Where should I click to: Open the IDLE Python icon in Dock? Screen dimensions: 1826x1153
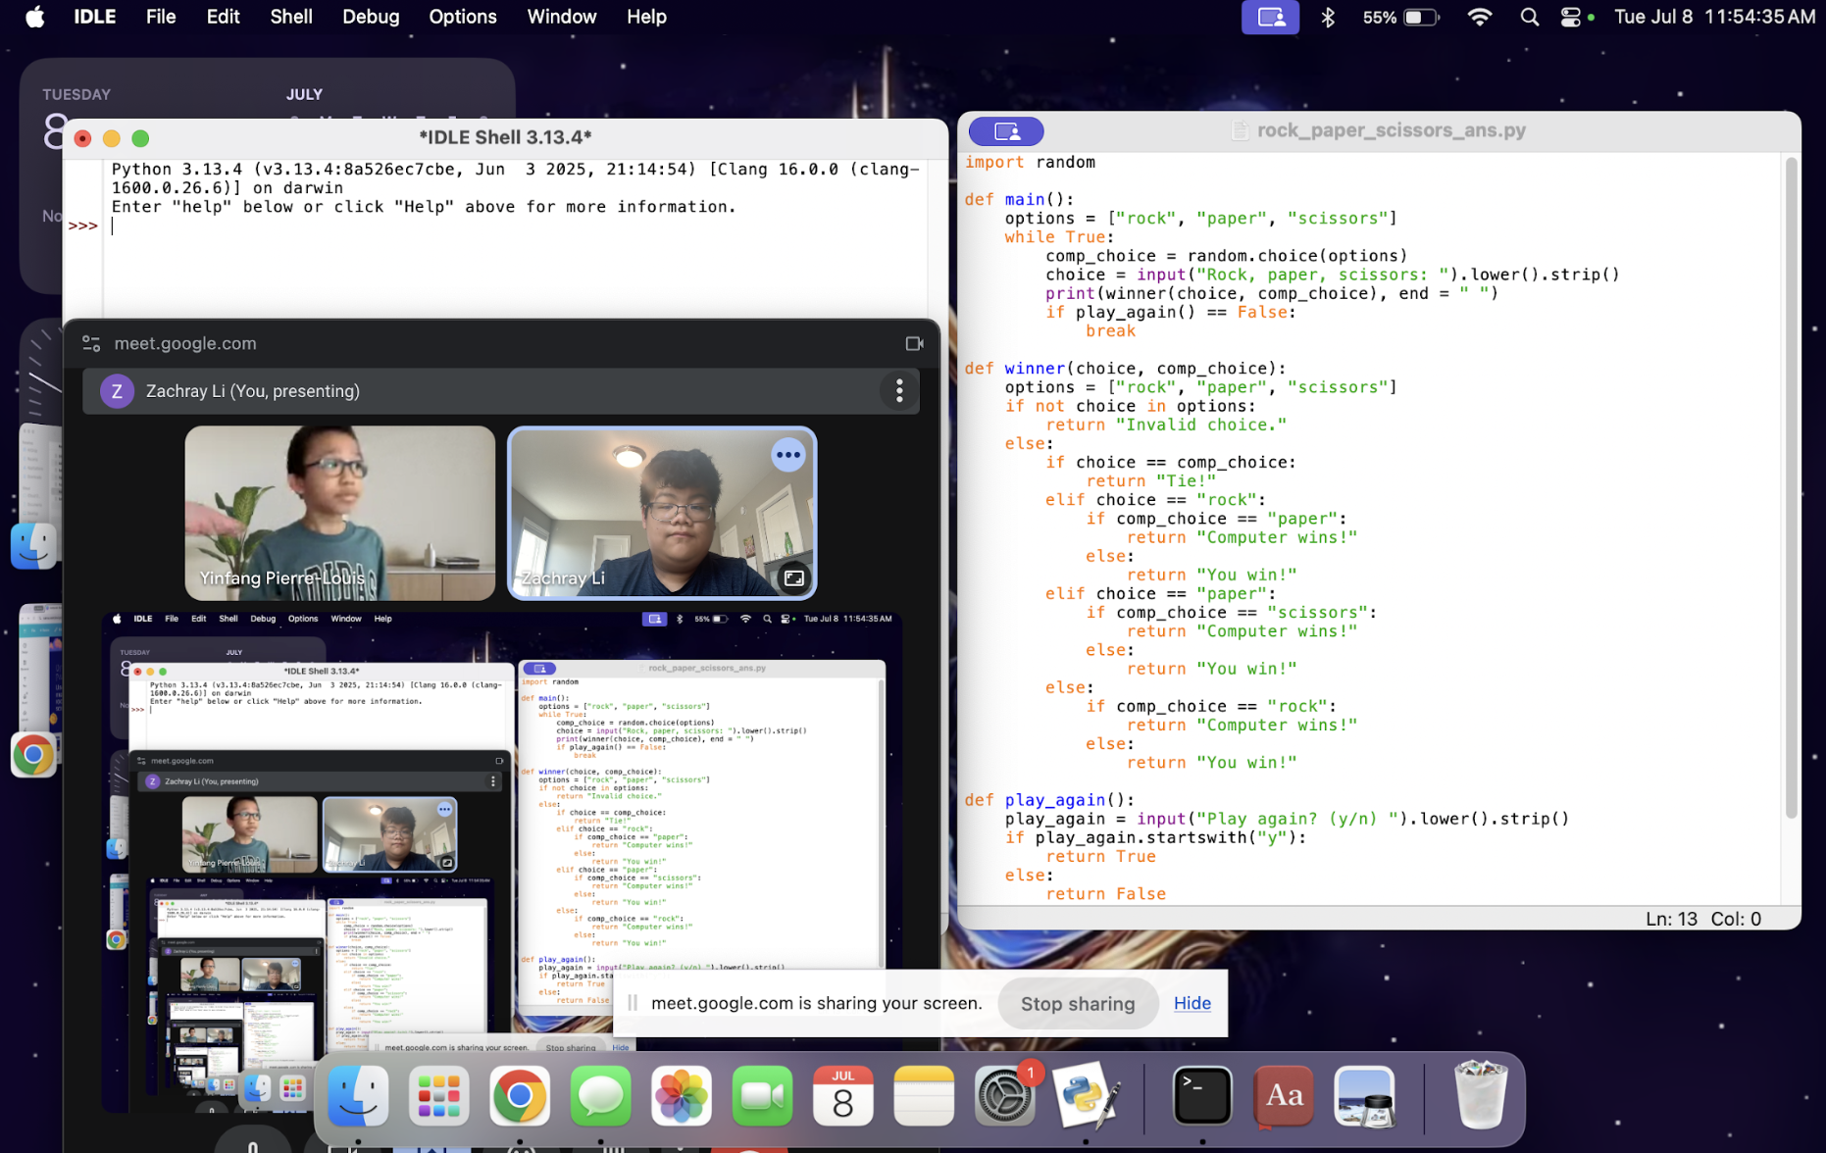point(1086,1095)
